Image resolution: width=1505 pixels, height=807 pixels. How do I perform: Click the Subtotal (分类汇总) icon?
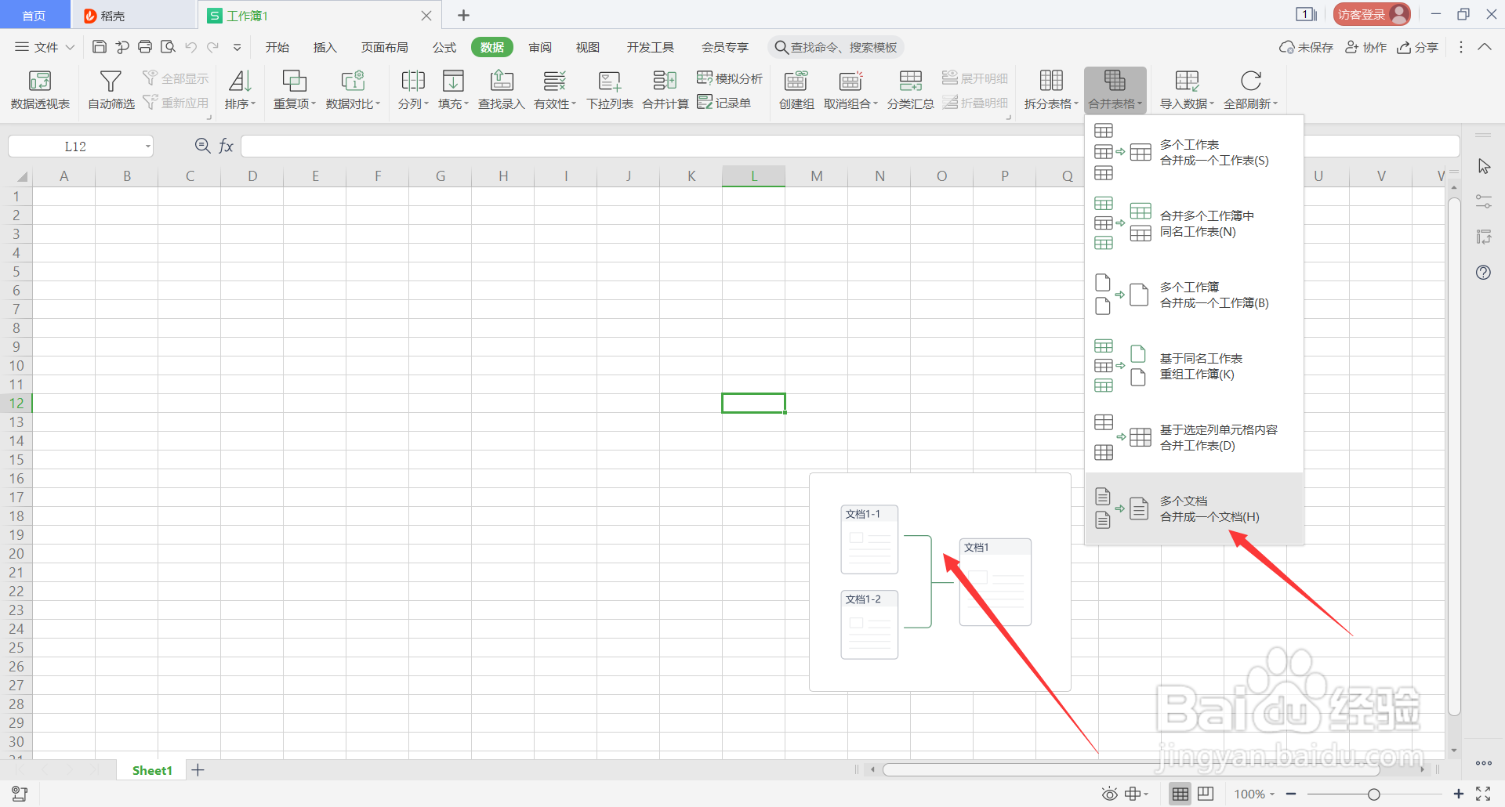click(x=910, y=81)
